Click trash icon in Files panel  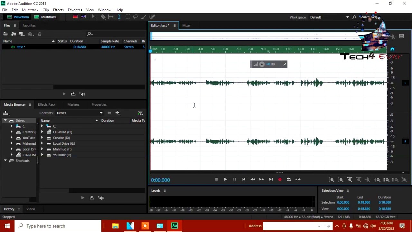tap(40, 34)
